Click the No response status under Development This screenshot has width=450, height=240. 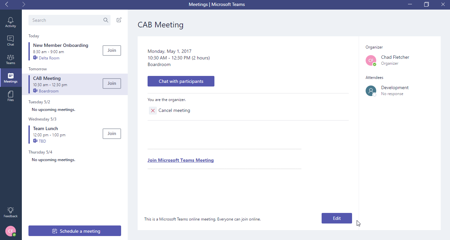(x=392, y=94)
